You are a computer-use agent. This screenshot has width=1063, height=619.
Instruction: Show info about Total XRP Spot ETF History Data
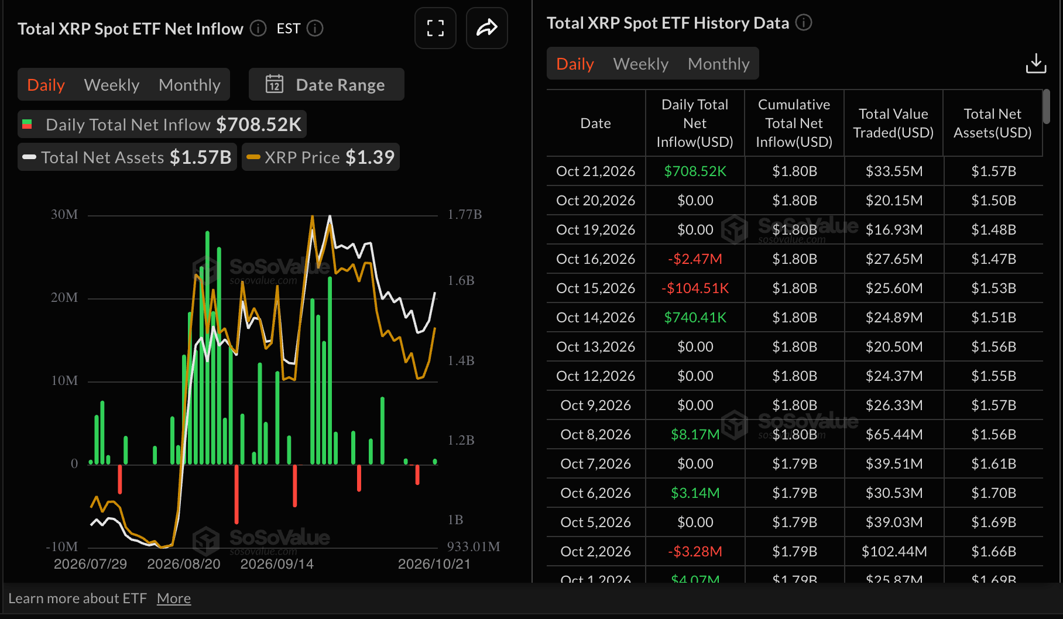pos(804,23)
